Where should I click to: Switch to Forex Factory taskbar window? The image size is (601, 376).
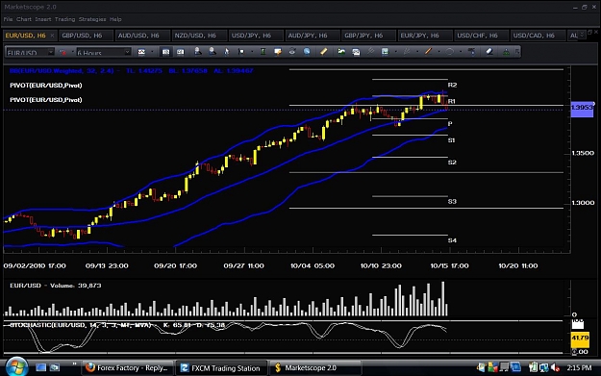coord(127,368)
